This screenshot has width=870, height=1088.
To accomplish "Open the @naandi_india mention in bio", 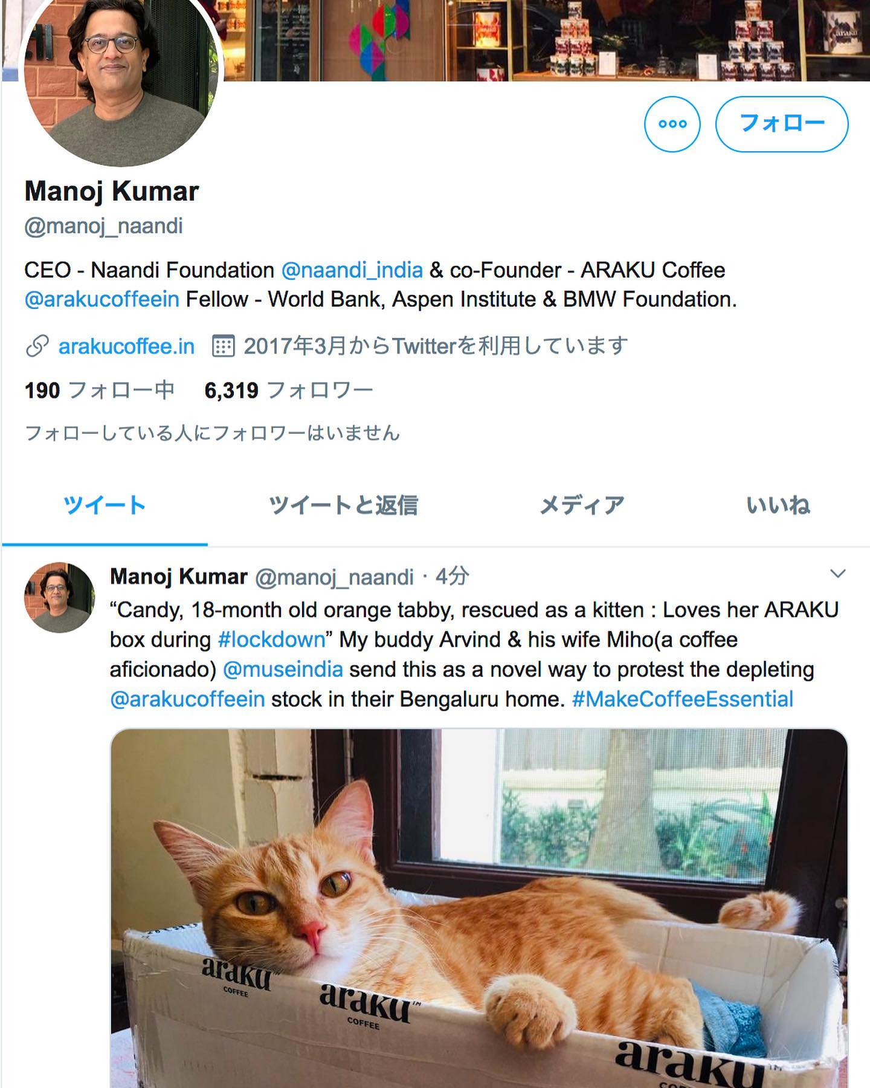I will [x=352, y=270].
